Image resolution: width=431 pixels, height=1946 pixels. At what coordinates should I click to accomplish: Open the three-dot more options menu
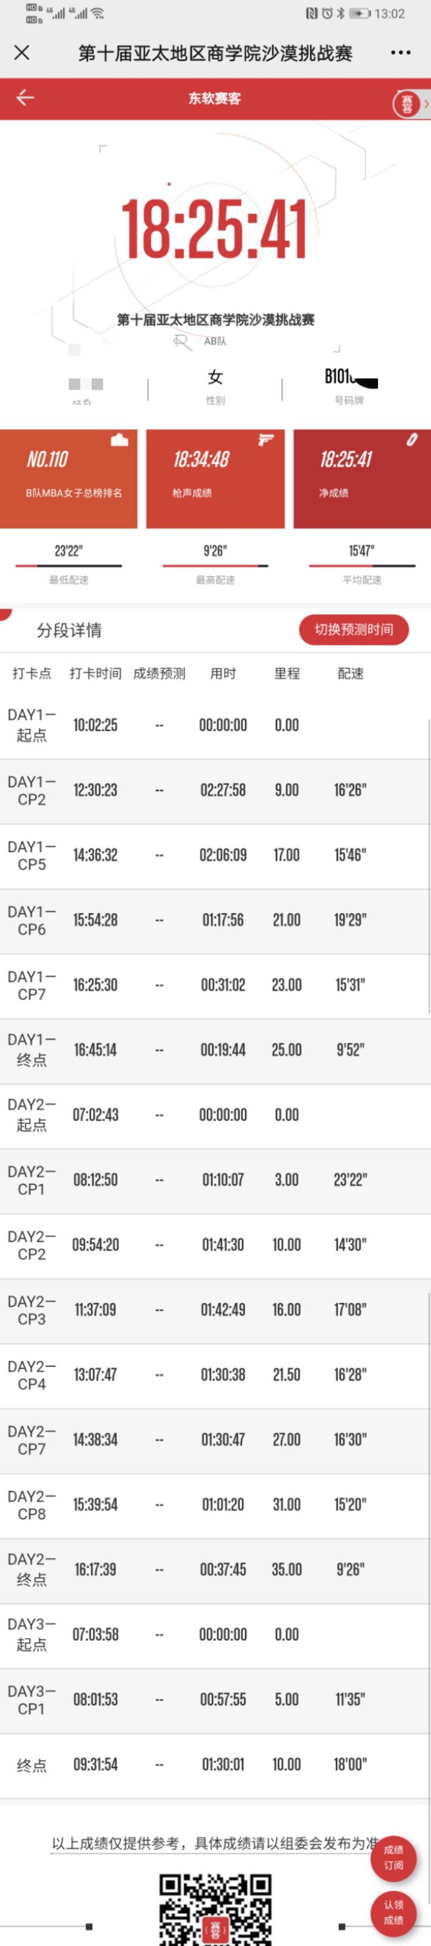400,53
